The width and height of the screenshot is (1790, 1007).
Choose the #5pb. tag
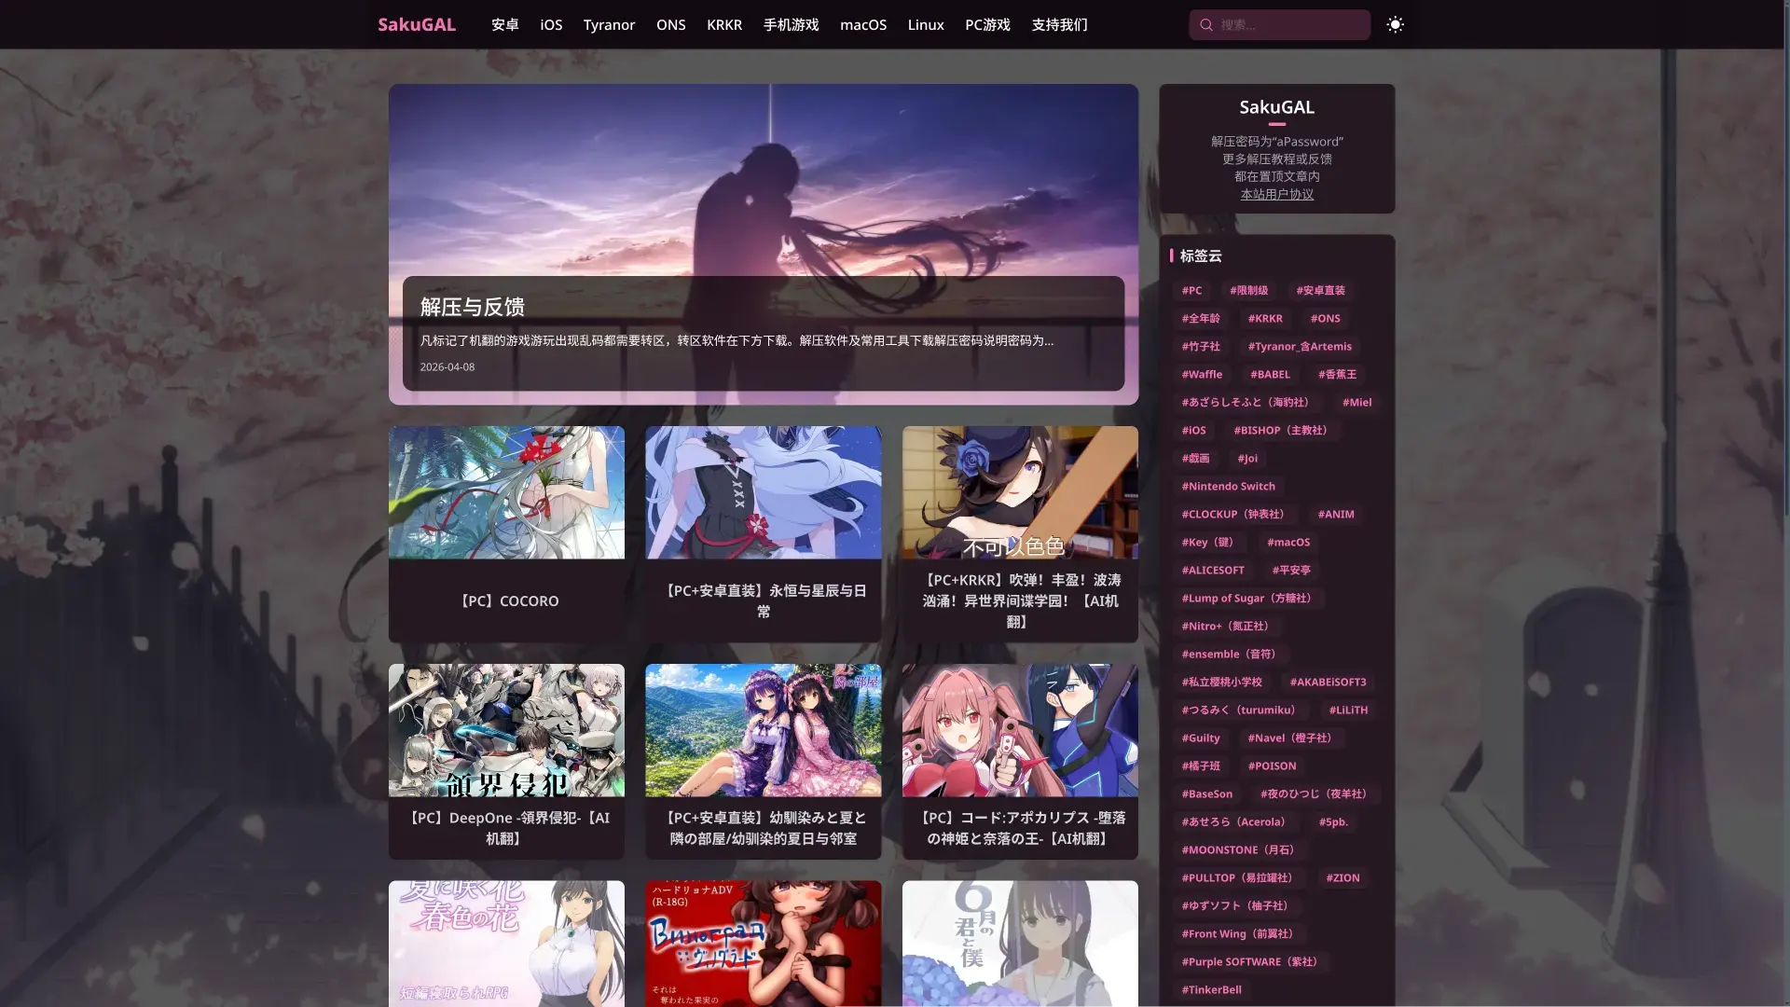pyautogui.click(x=1333, y=822)
